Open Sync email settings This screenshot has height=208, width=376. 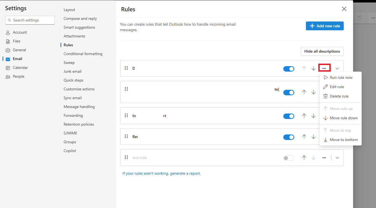point(73,98)
